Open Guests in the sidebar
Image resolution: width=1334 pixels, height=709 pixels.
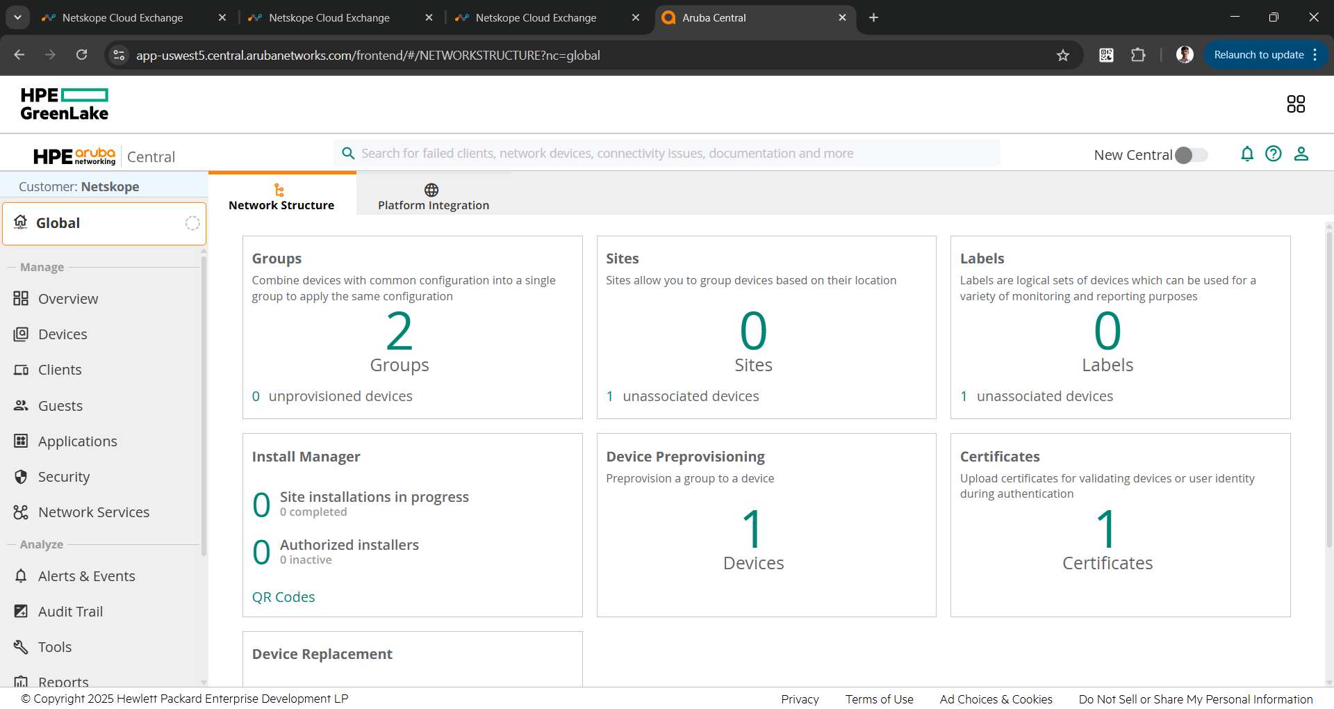tap(60, 406)
